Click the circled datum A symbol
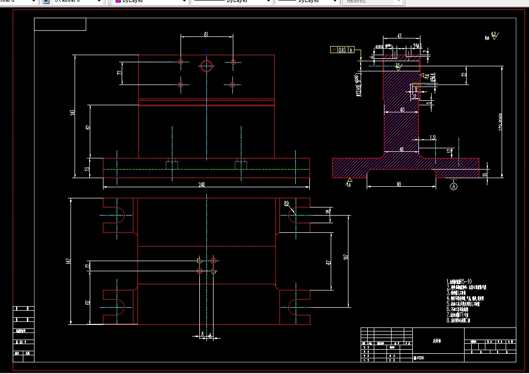 [454, 187]
